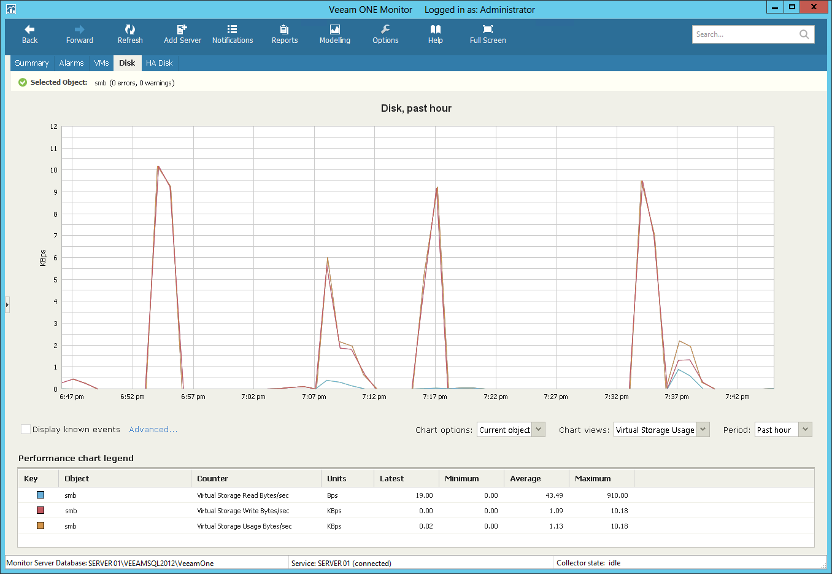Click the Performance chart legend heading

click(76, 458)
